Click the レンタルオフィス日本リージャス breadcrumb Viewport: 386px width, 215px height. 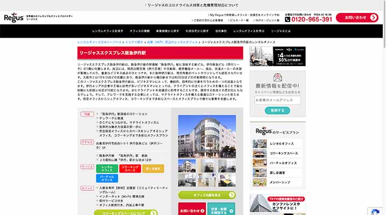[x=99, y=42]
